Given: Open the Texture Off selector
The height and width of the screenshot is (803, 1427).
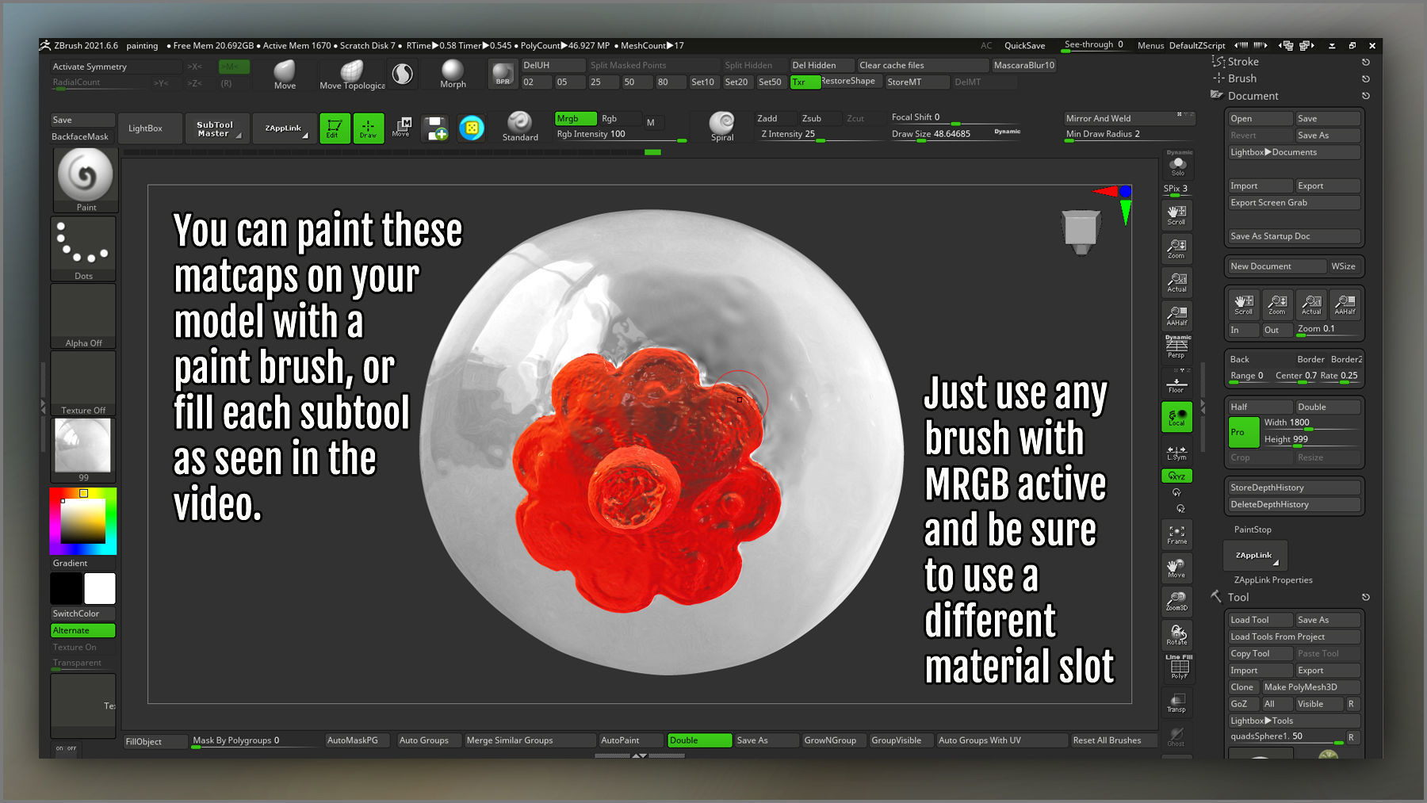Looking at the screenshot, I should pyautogui.click(x=83, y=384).
